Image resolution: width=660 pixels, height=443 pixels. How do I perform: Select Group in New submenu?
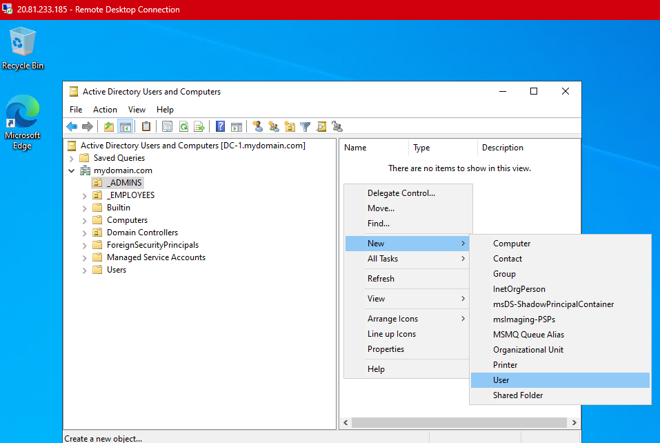click(x=560, y=274)
